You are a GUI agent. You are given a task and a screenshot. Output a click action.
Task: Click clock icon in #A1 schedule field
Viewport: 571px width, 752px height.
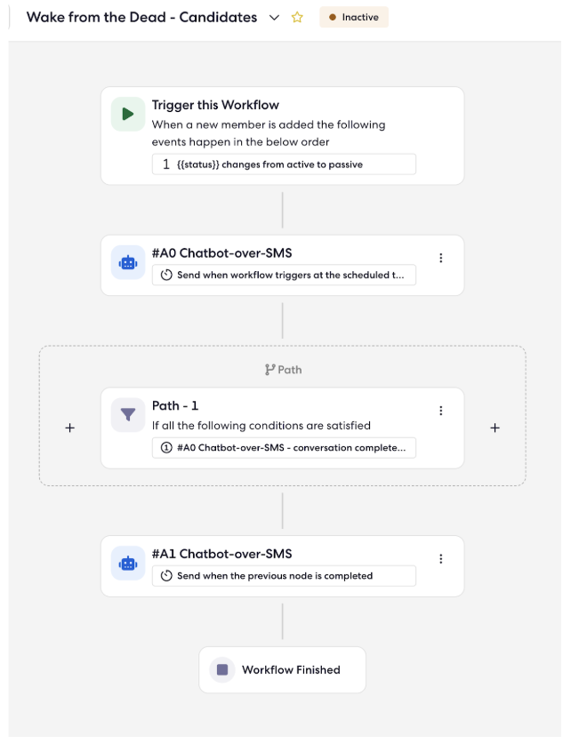pyautogui.click(x=166, y=575)
